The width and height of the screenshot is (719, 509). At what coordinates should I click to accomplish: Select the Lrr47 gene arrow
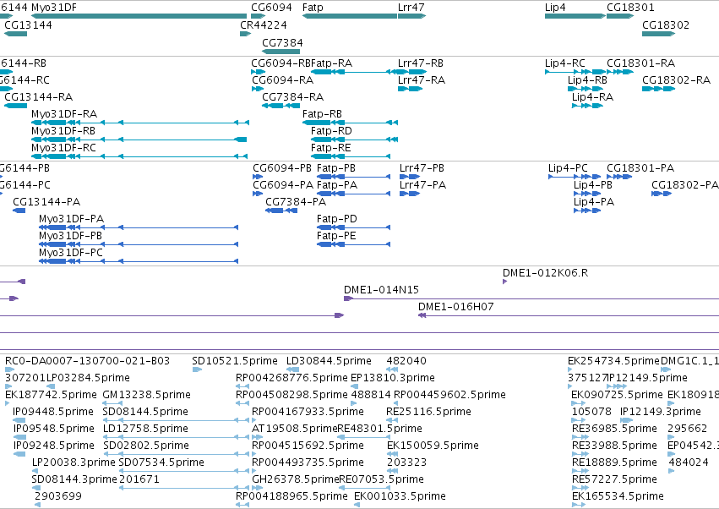point(411,16)
